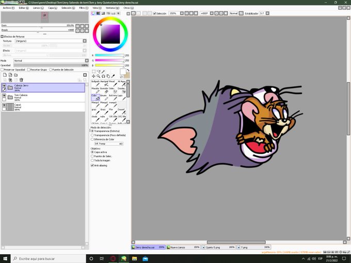Hide the Cabeza Jerry layer group

[x=4, y=86]
